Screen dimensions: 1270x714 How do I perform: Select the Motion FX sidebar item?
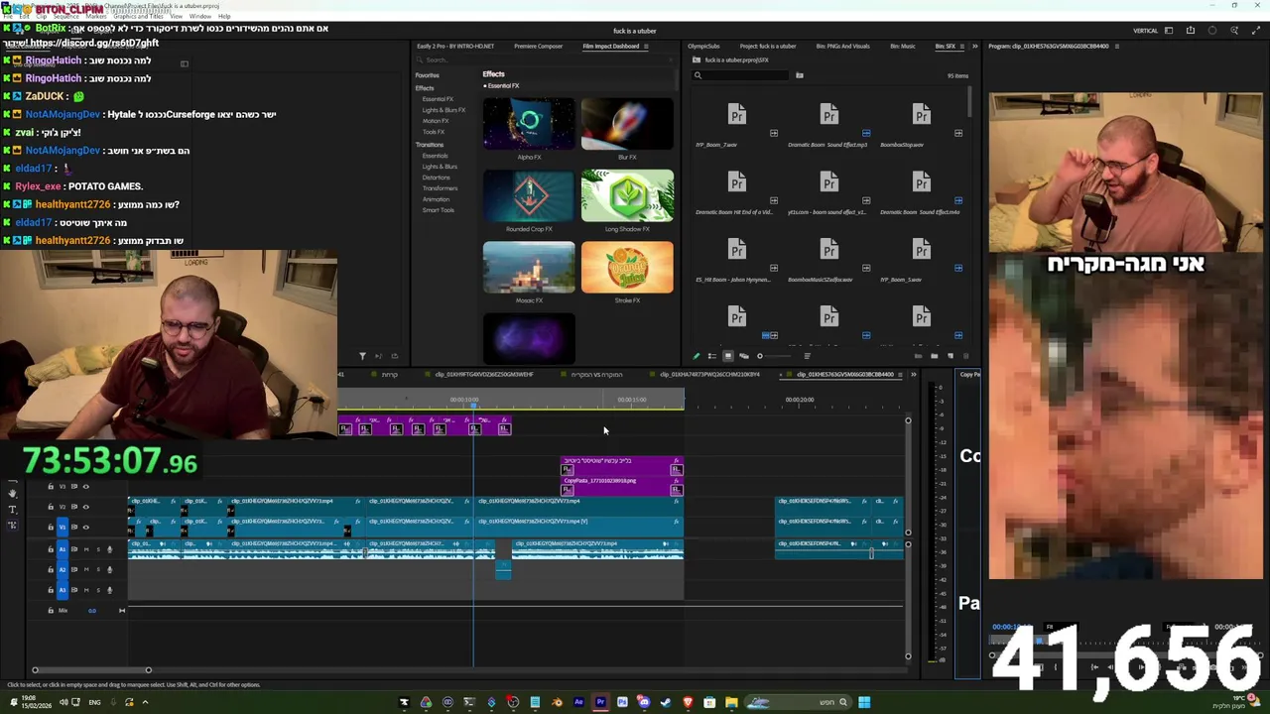coord(437,121)
